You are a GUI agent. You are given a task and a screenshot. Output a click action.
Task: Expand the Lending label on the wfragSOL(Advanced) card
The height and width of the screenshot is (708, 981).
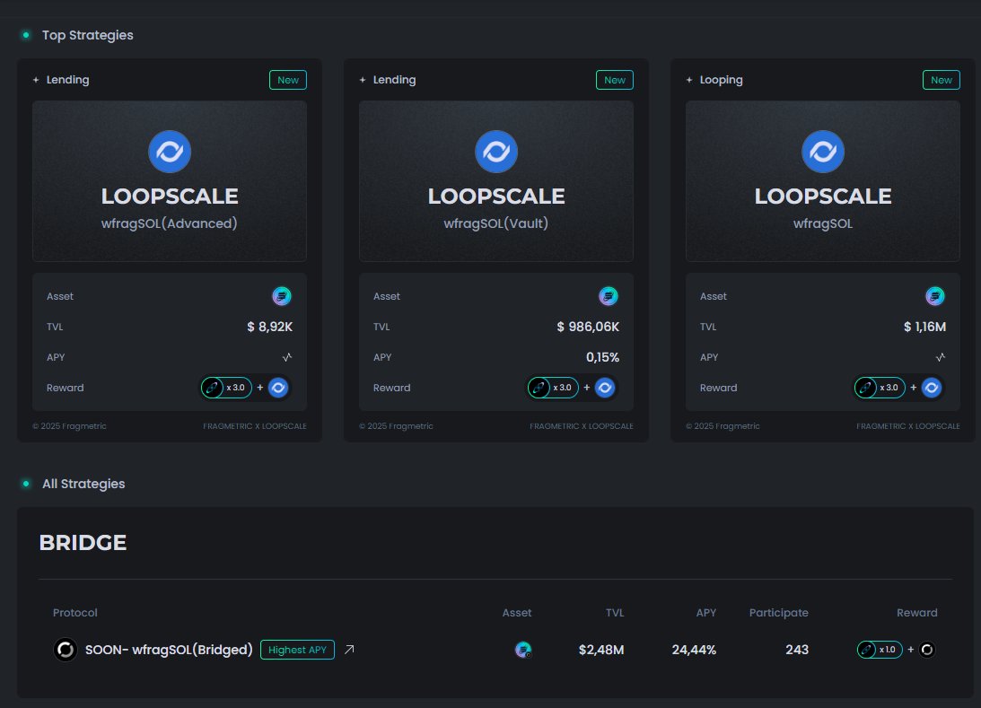[64, 79]
